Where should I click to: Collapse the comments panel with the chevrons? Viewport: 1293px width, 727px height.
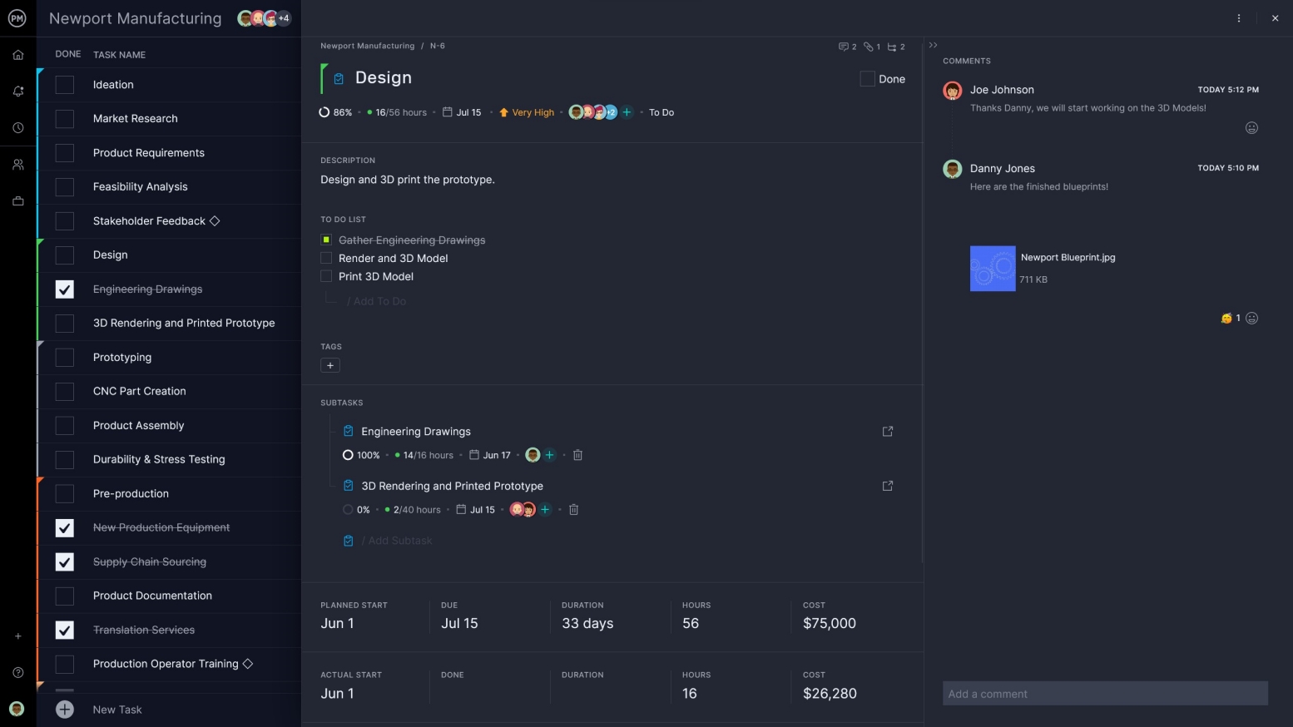coord(934,45)
